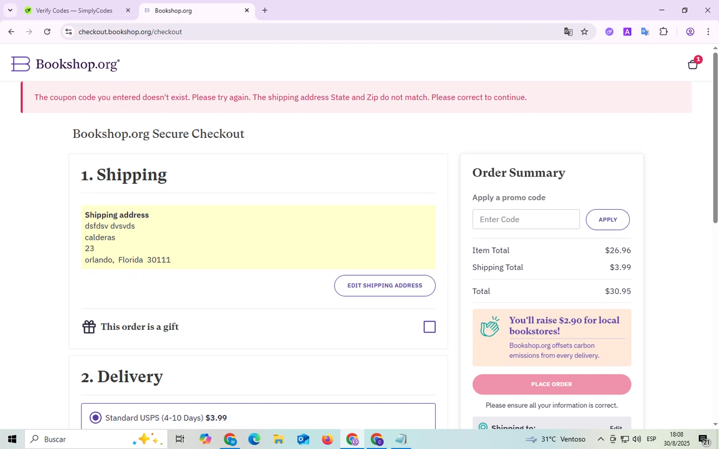The image size is (719, 449).
Task: Click 'You'll raise $2.90 for local bookstores!' text
Action: [564, 326]
